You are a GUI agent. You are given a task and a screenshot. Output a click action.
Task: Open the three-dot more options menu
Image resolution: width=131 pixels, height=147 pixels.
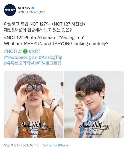tap(122, 8)
